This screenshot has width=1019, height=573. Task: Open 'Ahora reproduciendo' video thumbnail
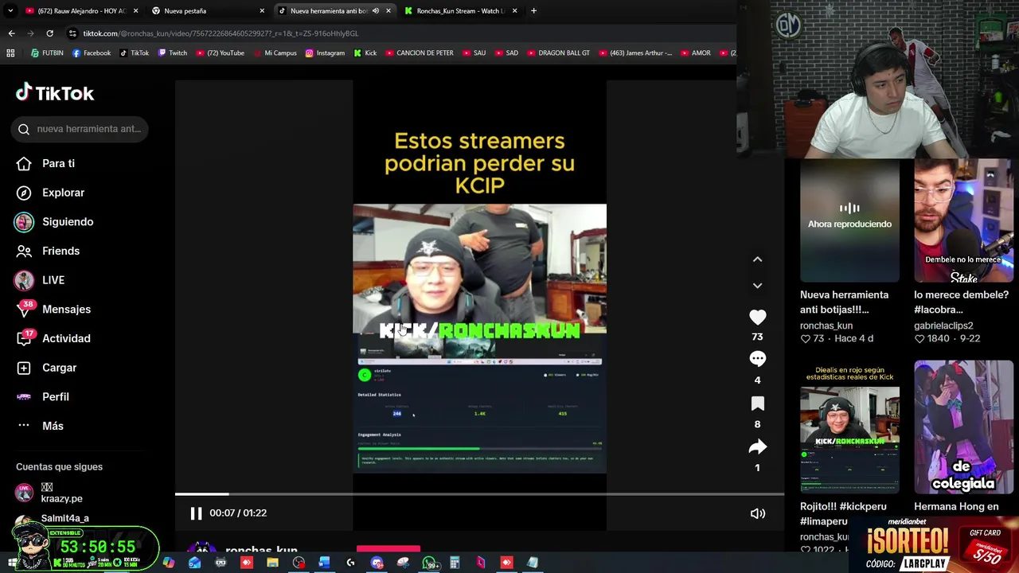coord(849,220)
